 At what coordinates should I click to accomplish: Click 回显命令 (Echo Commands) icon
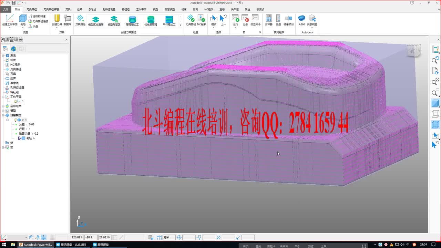[255, 18]
